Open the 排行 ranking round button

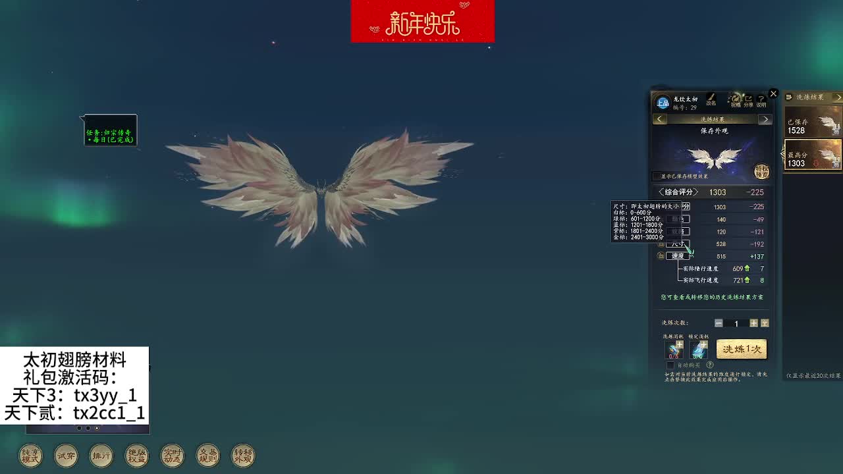point(101,455)
